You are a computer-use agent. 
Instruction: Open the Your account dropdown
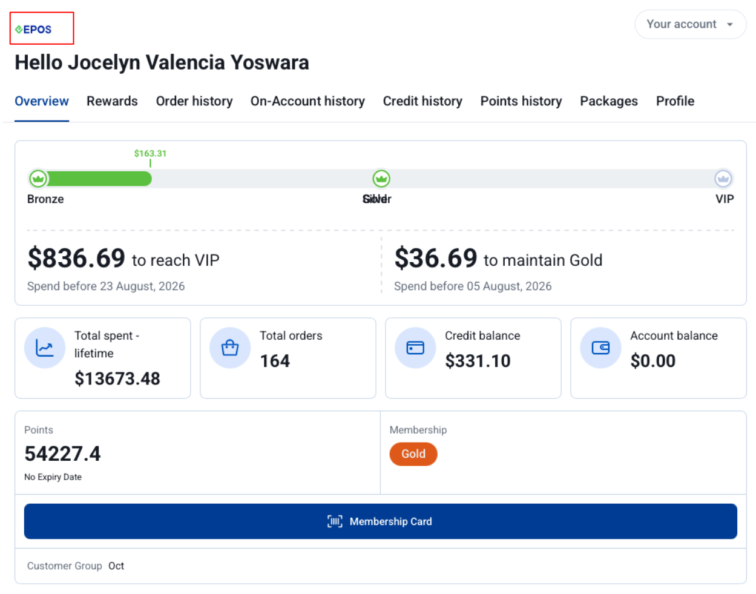point(691,24)
